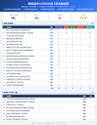The height and width of the screenshot is (125, 97).
Task: Click the grey region tag in row 26
Action: pos(84,113)
